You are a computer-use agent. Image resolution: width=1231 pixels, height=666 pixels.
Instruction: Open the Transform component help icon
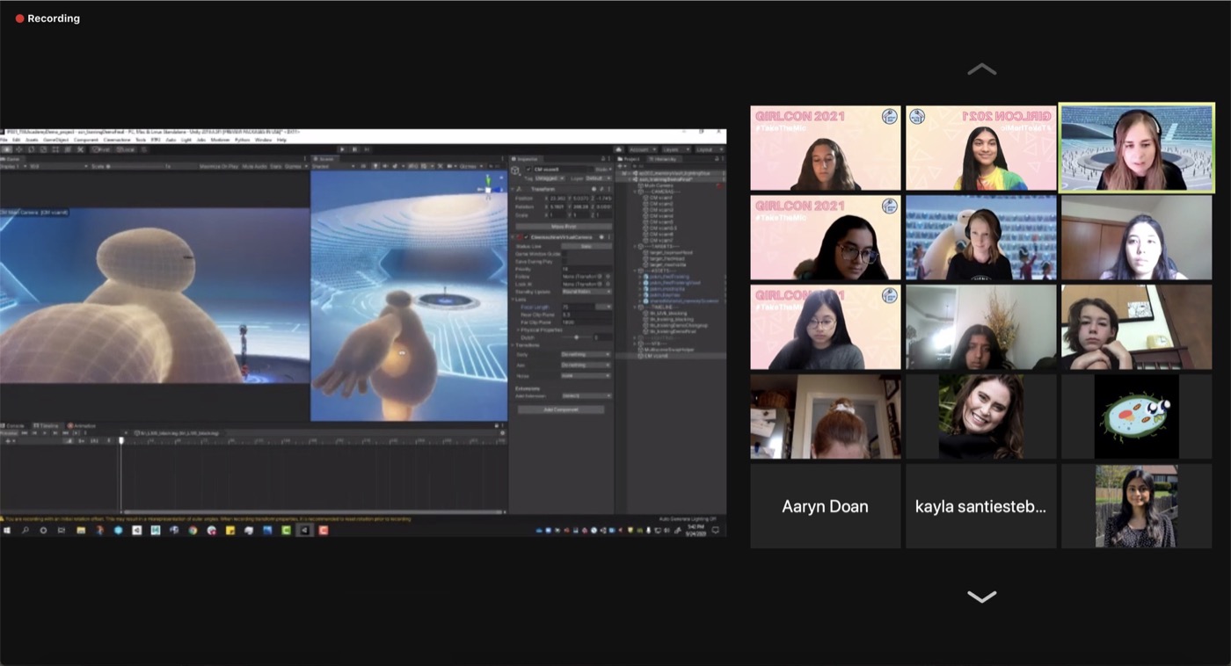(594, 189)
